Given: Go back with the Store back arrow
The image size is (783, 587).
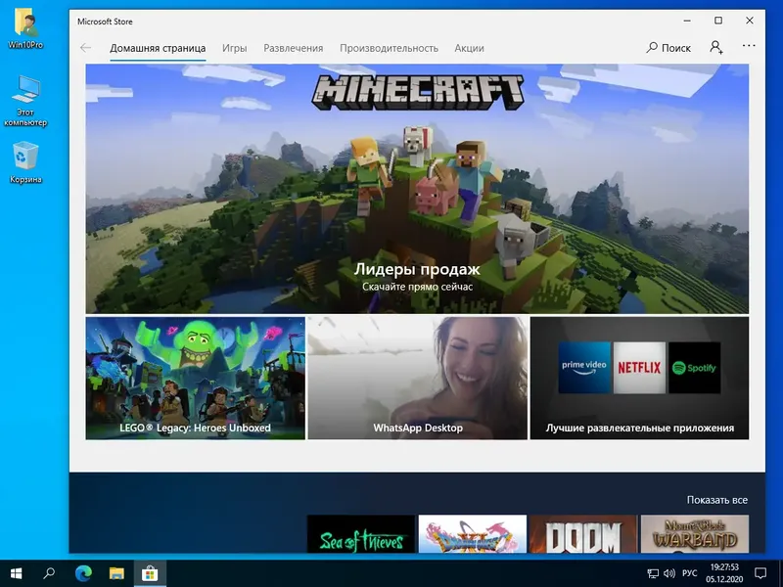Looking at the screenshot, I should tap(85, 48).
